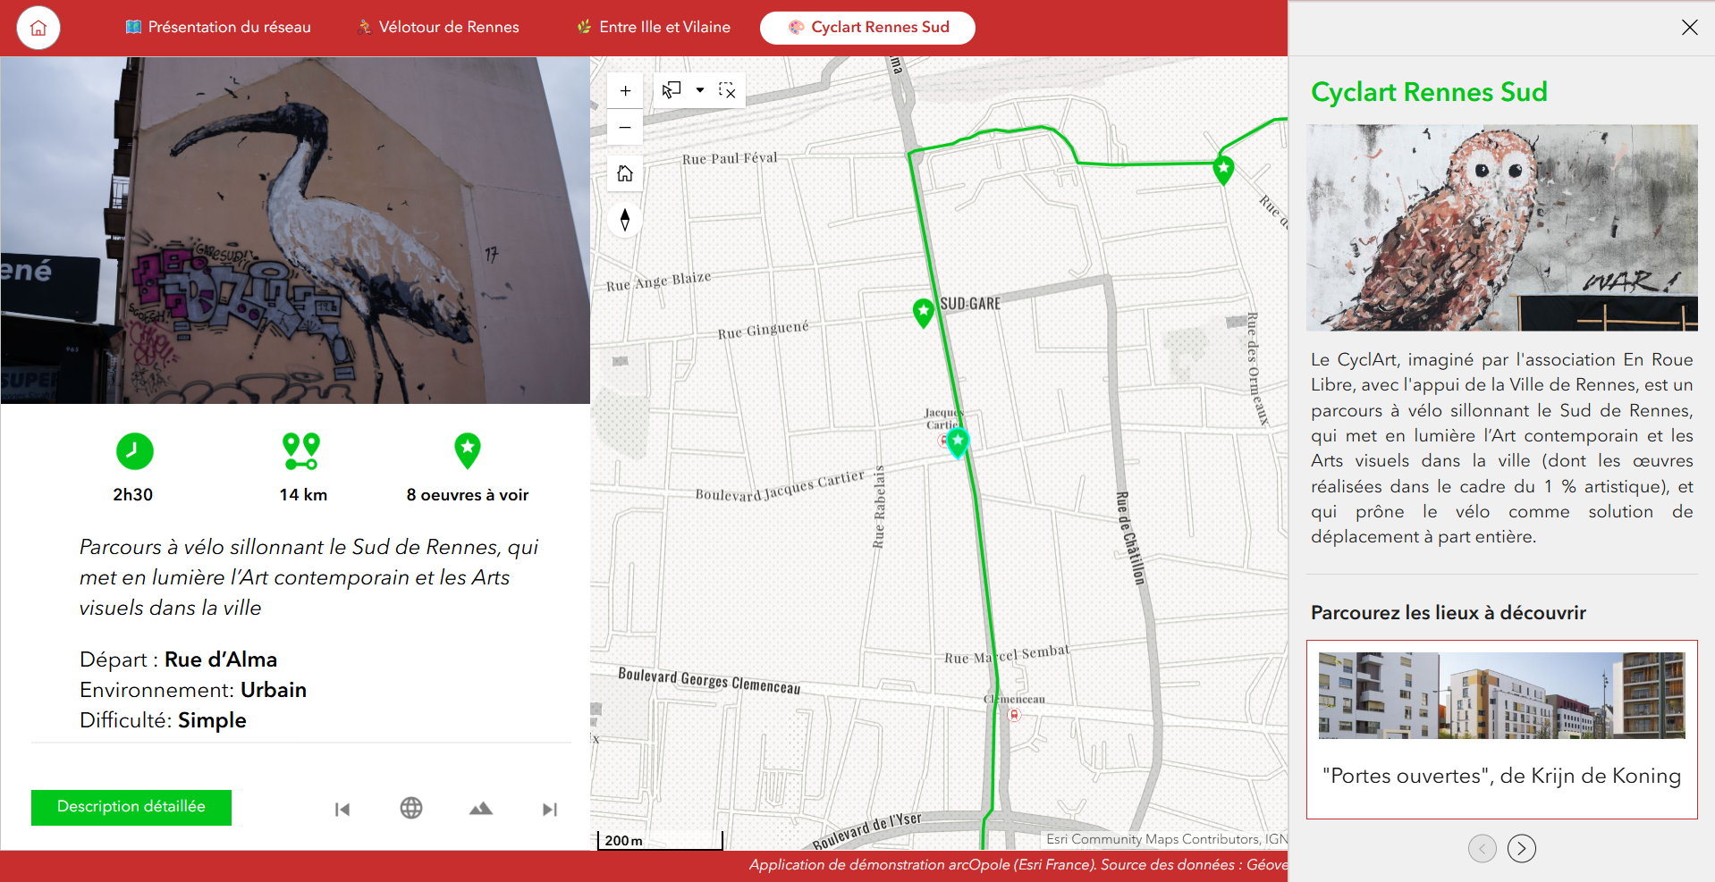Go to the next route slide
This screenshot has height=882, width=1715.
550,810
